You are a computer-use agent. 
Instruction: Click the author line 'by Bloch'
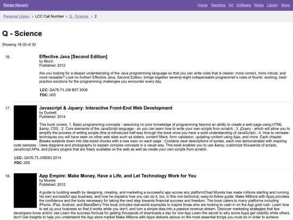point(46,61)
